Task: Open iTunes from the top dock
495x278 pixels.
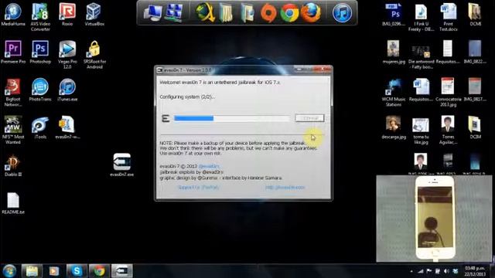Action: (x=342, y=13)
